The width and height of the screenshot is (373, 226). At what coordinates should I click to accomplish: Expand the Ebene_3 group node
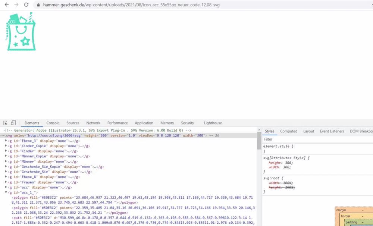click(x=6, y=141)
